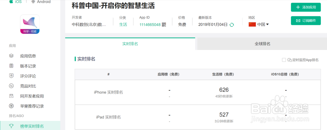Click the iOS10总榜（免费） column header
Screen dimensions: 327x130
pyautogui.click(x=285, y=74)
